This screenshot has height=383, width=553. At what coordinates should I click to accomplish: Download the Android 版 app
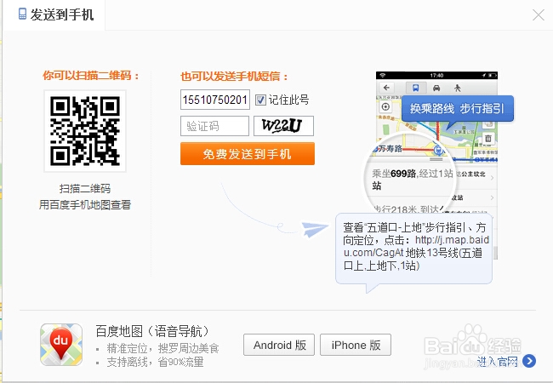point(279,345)
